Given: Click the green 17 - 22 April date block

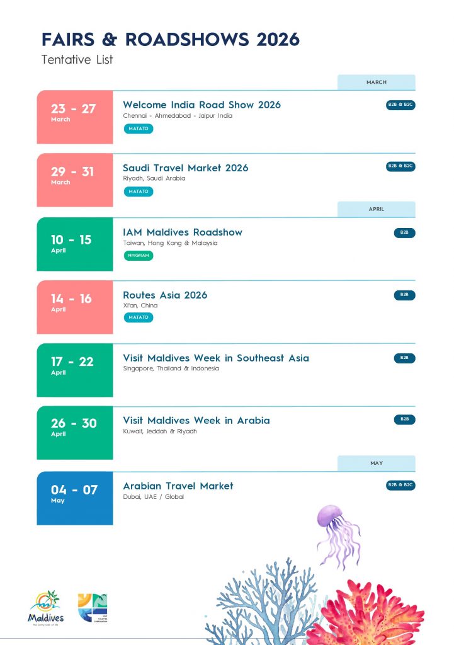Looking at the screenshot, I should point(75,370).
